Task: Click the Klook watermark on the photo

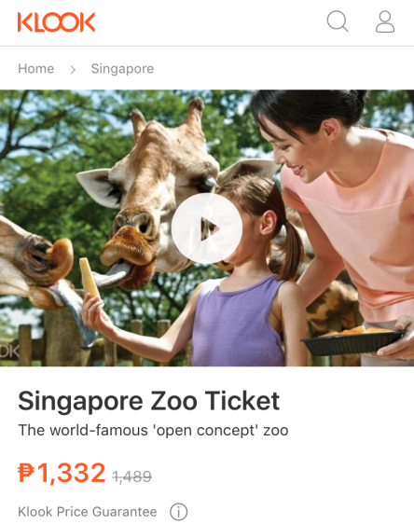Action: pos(8,352)
